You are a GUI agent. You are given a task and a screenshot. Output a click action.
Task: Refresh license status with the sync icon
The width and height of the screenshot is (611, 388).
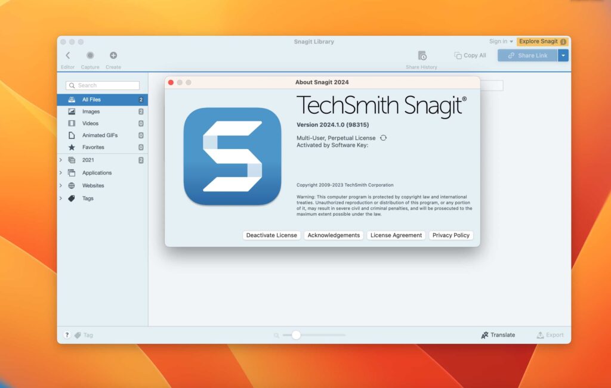382,137
